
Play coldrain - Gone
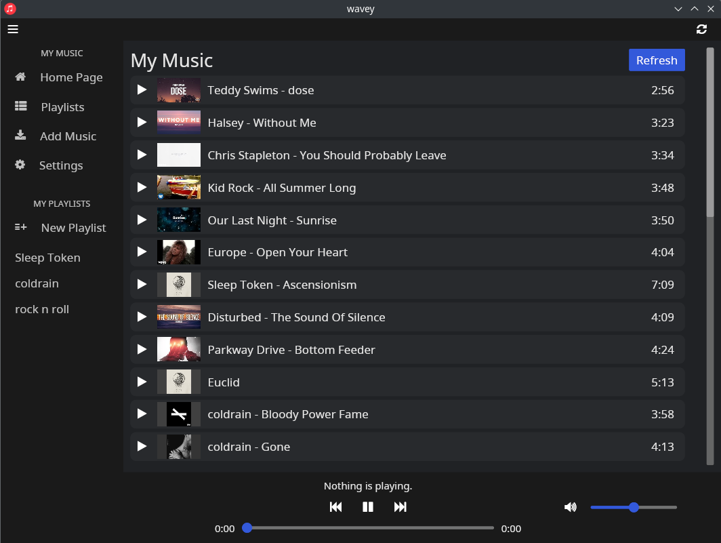coord(142,446)
